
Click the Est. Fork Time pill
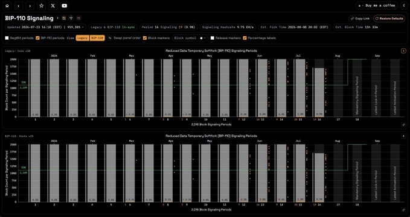295,27
